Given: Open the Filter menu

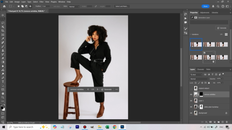Looking at the screenshot, I should (41, 2).
